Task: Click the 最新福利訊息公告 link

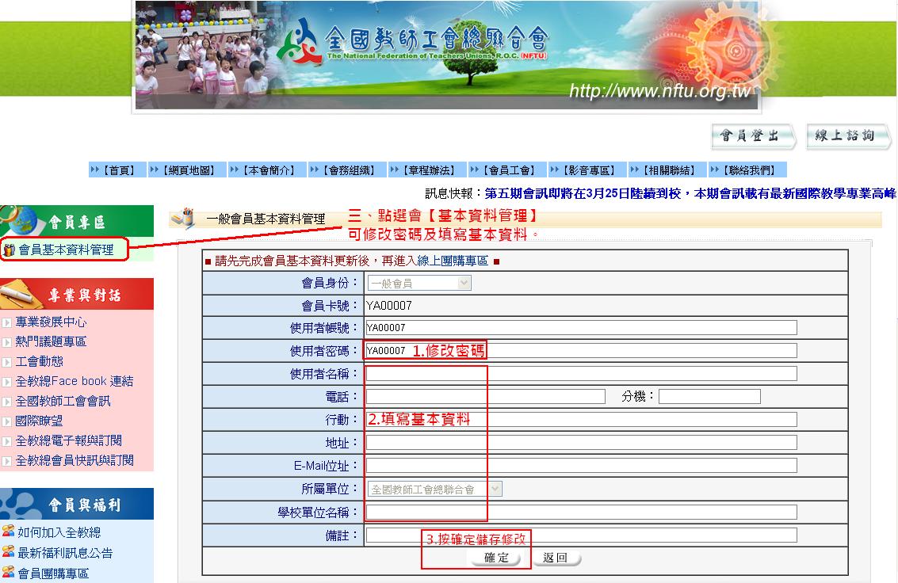Action: click(65, 553)
